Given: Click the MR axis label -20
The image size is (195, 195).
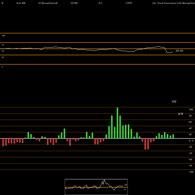Looking at the screenshot, I should click(x=190, y=147).
